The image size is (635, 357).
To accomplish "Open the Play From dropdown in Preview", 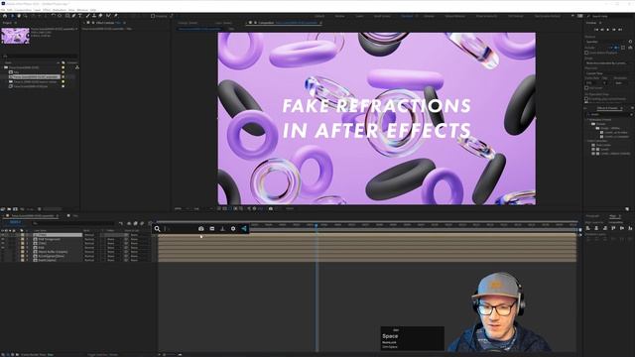I will click(605, 73).
